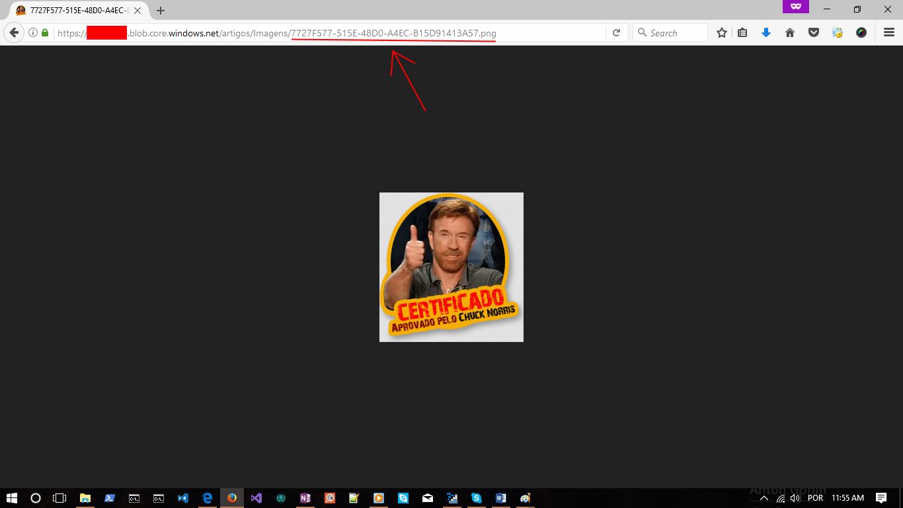Go back with the Back arrow button
Image resolution: width=903 pixels, height=508 pixels.
point(13,32)
